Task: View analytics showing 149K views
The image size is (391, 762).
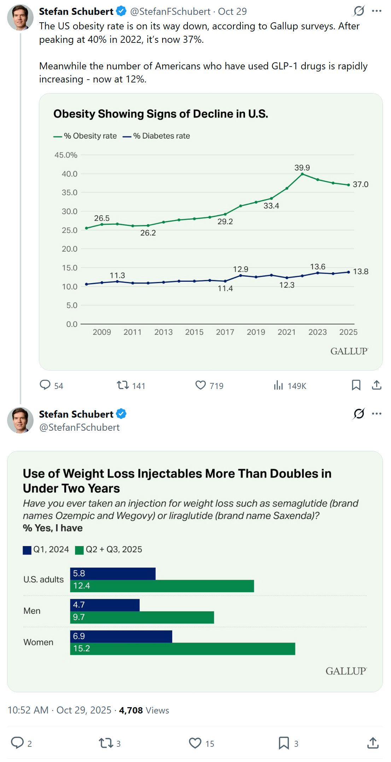Action: [x=279, y=385]
